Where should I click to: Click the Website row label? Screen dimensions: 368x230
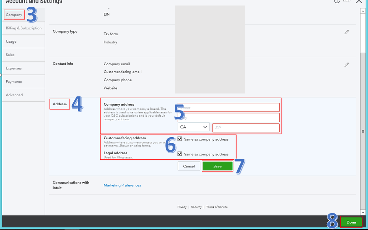[111, 88]
